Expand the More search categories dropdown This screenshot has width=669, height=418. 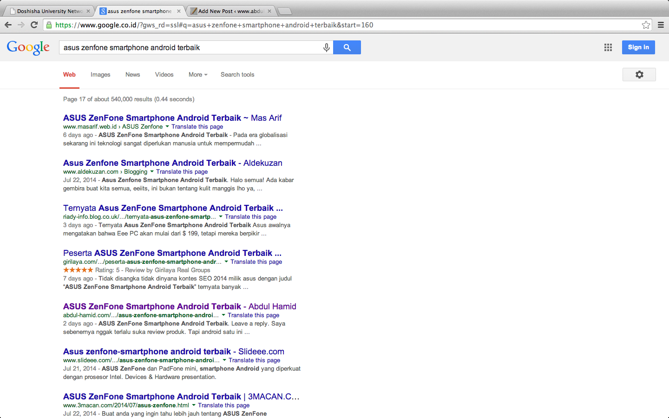pos(198,75)
